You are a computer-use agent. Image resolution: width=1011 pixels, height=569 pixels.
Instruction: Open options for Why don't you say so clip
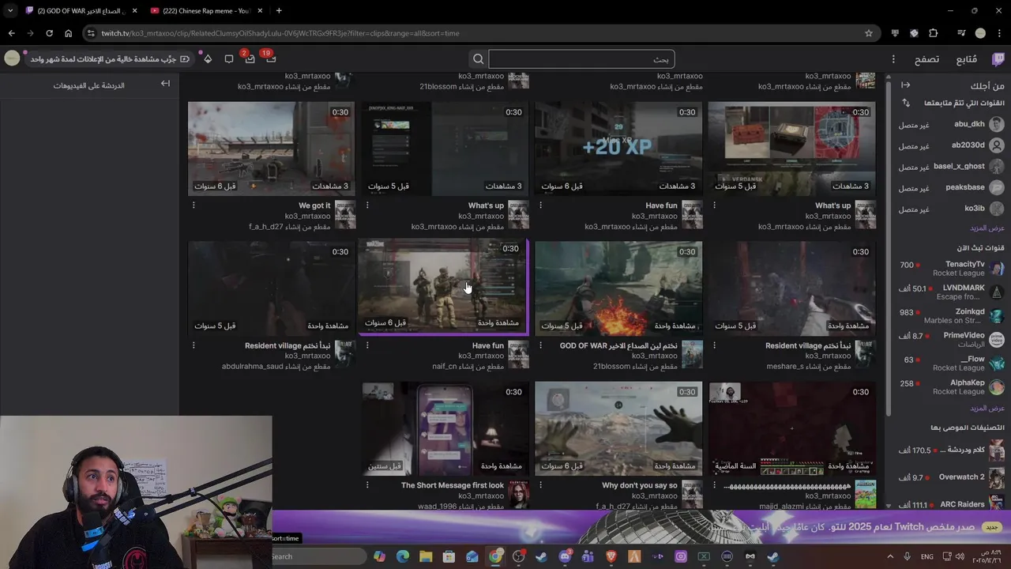(541, 485)
